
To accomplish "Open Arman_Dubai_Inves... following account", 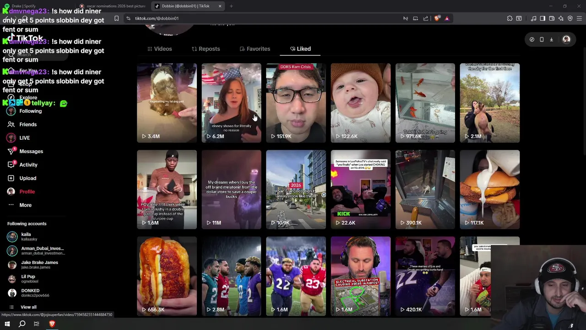I will [36, 251].
